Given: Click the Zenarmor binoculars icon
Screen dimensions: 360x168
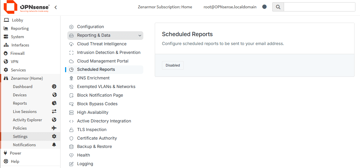Looking at the screenshot, I should (x=6, y=78).
